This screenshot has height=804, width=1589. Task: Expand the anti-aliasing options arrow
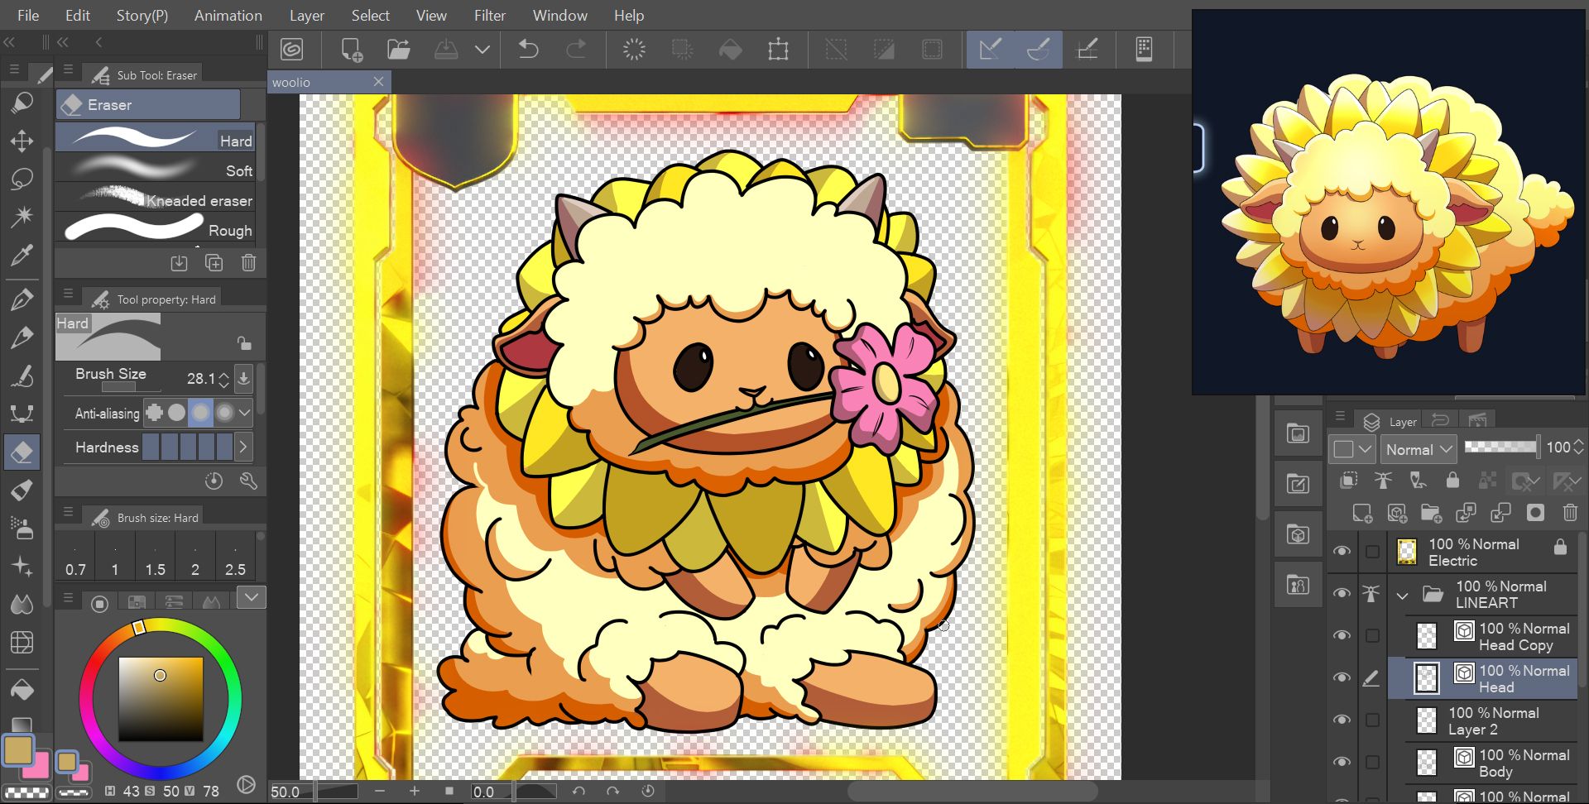(x=244, y=412)
